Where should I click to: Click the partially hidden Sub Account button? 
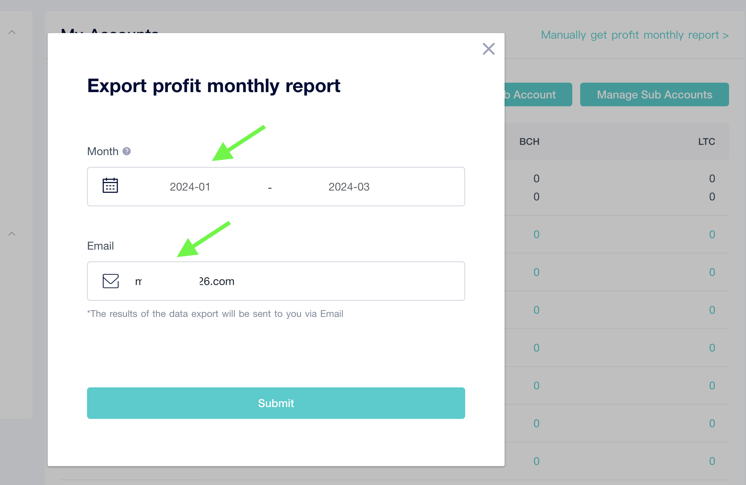[x=538, y=94]
